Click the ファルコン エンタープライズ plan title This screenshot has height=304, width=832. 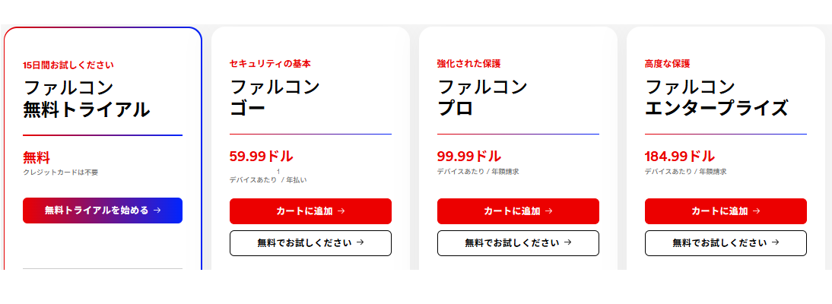pos(716,97)
